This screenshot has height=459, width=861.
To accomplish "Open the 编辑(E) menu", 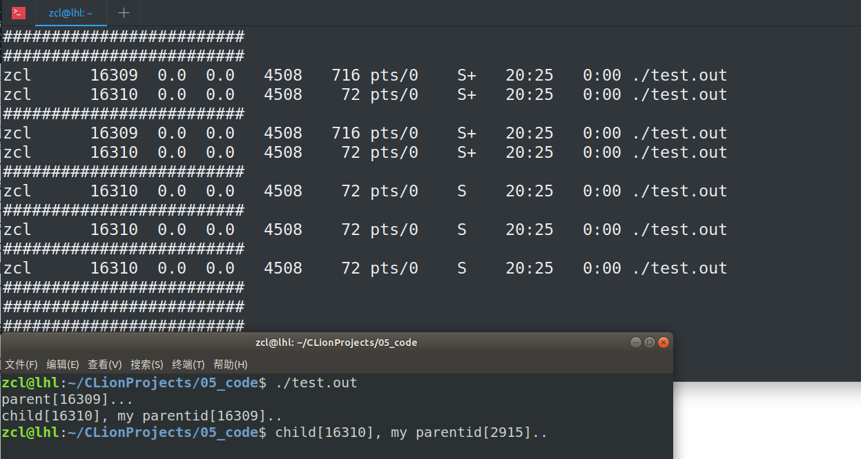I will (x=63, y=364).
